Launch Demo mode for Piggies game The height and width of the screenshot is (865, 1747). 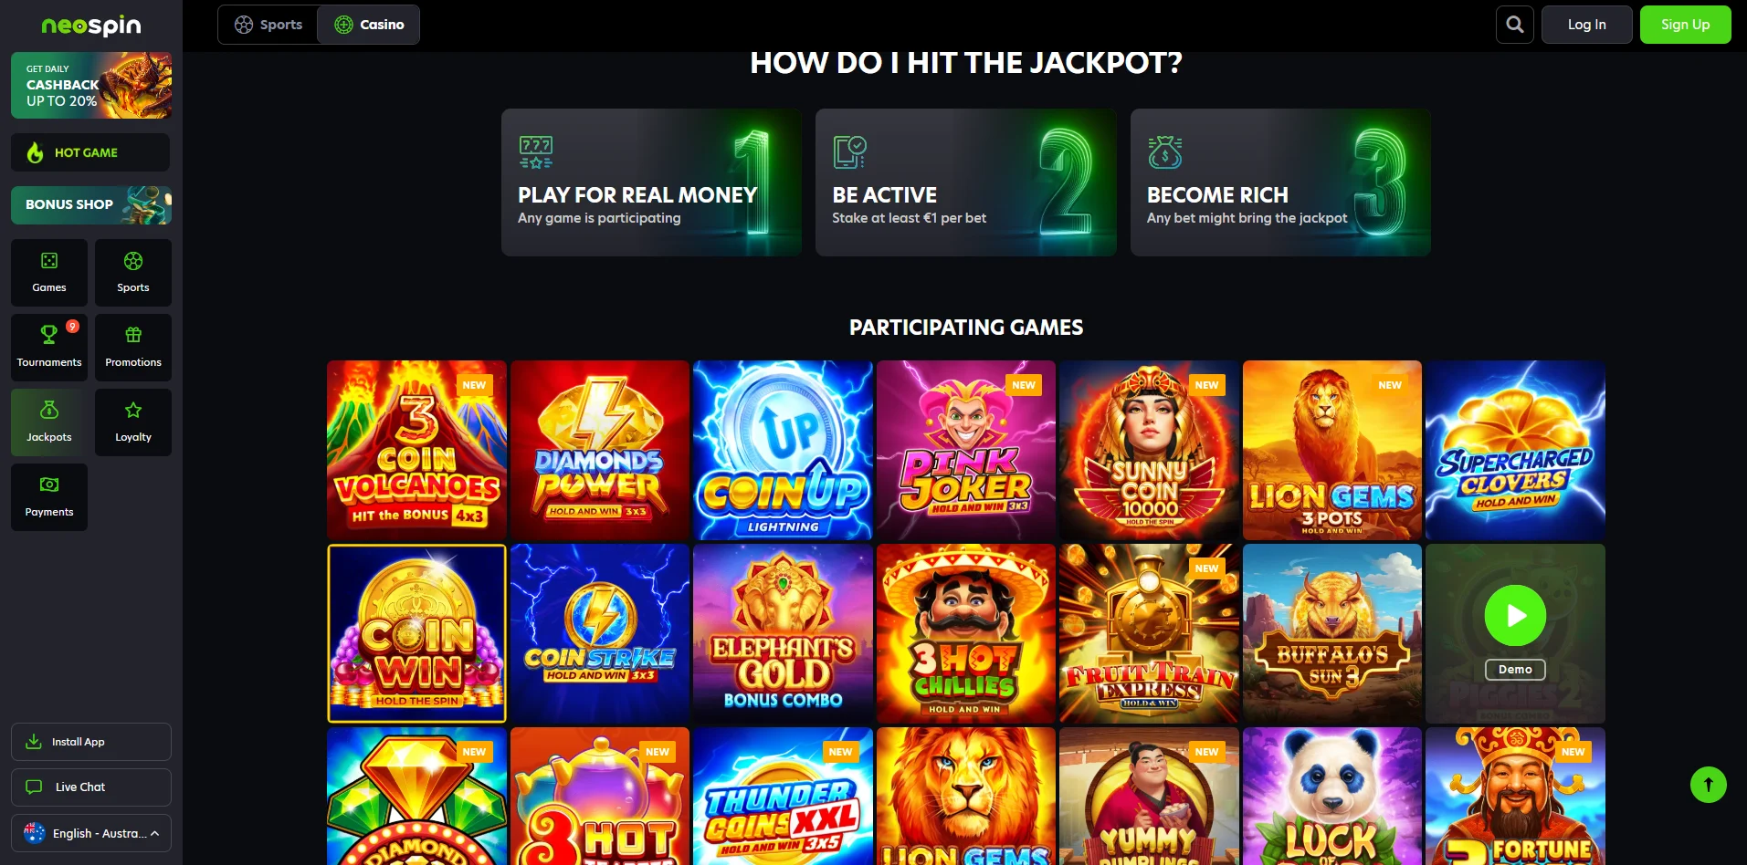click(x=1515, y=670)
